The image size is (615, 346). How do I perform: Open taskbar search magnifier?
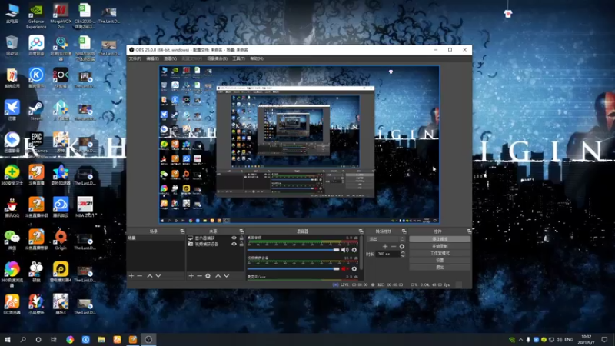23,339
